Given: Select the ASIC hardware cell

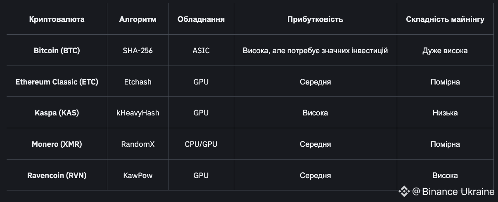Looking at the screenshot, I should [x=201, y=51].
